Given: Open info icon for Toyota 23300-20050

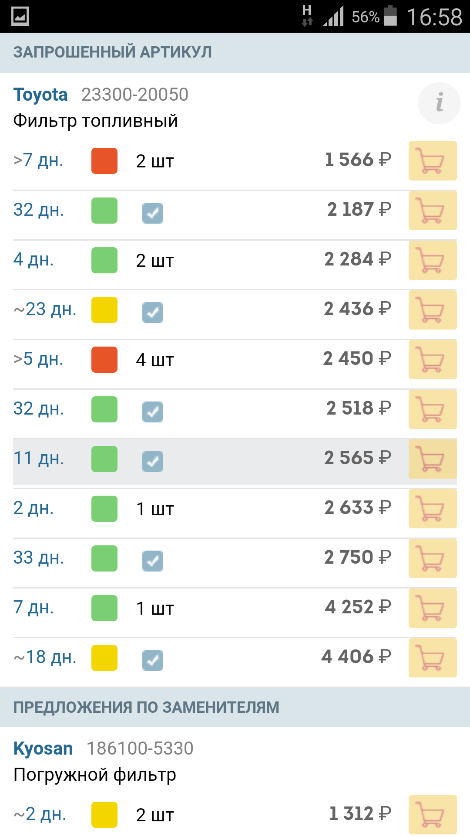Looking at the screenshot, I should tap(439, 103).
